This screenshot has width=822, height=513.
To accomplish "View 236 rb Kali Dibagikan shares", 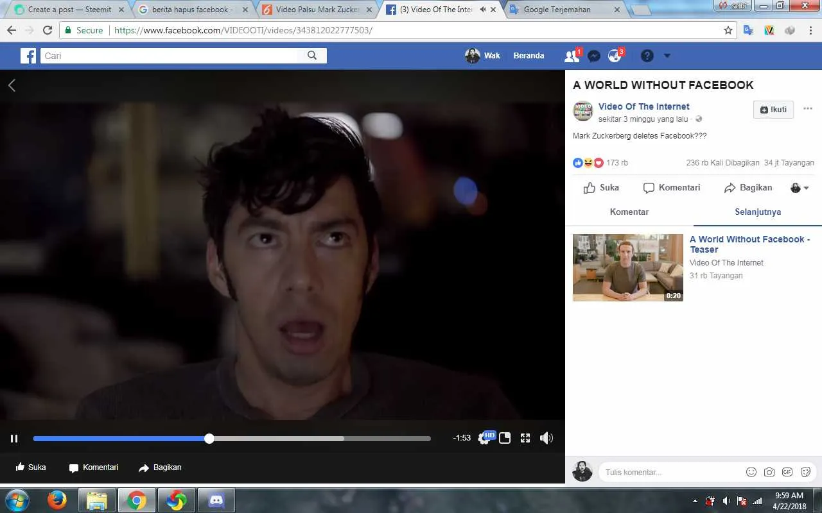I will [723, 163].
